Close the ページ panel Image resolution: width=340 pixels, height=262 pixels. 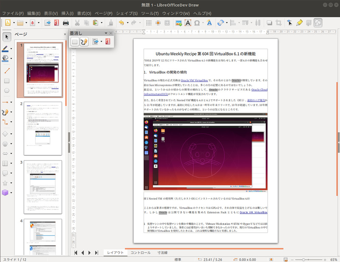pyautogui.click(x=65, y=34)
